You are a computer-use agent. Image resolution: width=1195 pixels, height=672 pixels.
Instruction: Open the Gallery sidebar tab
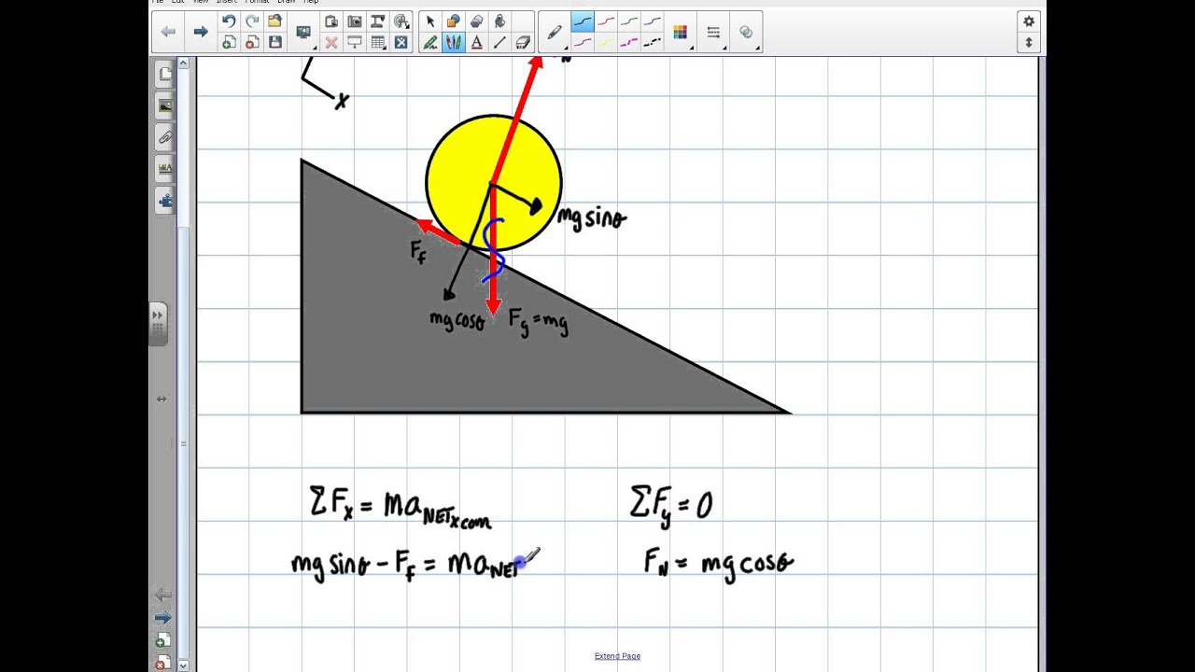point(165,106)
